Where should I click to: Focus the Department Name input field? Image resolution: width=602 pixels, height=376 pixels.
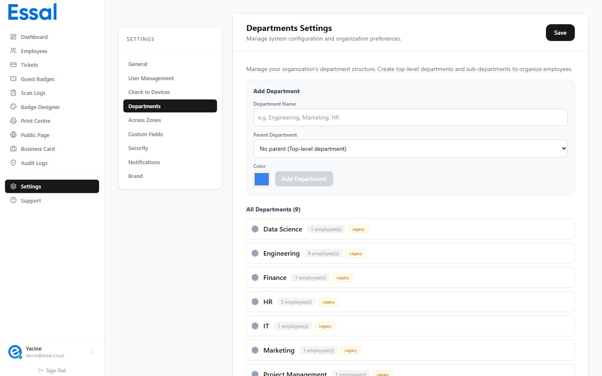(411, 117)
